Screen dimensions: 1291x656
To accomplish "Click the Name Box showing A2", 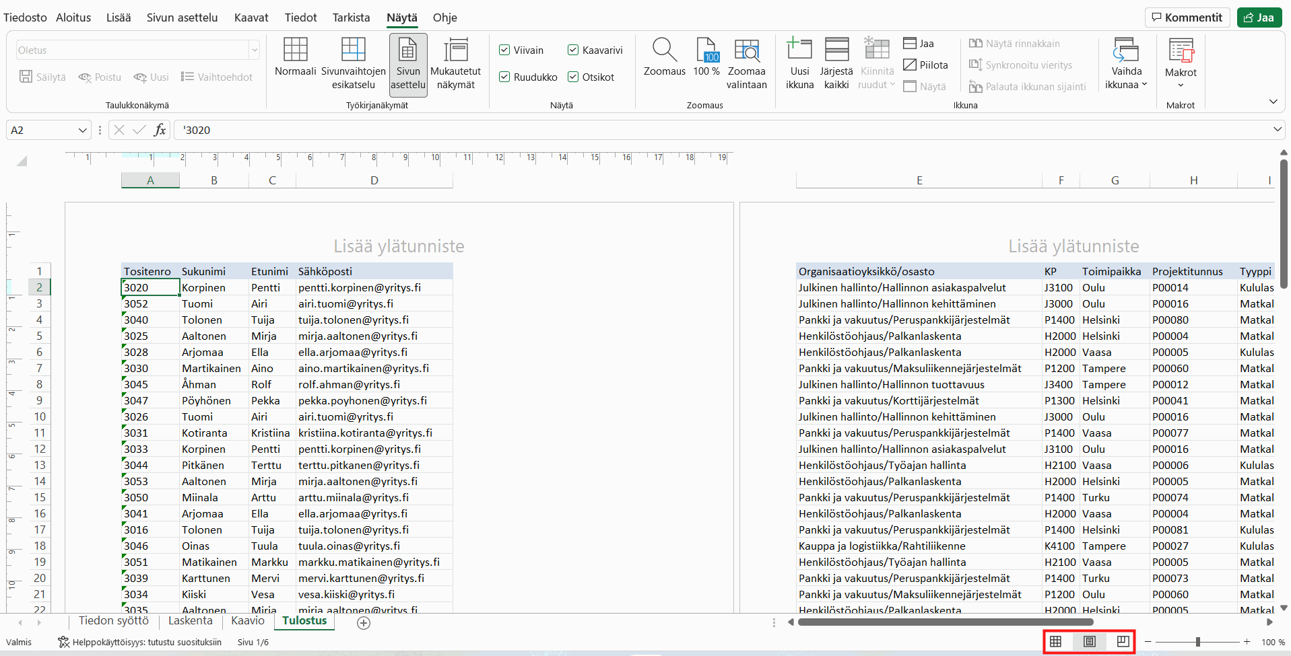I will 41,130.
